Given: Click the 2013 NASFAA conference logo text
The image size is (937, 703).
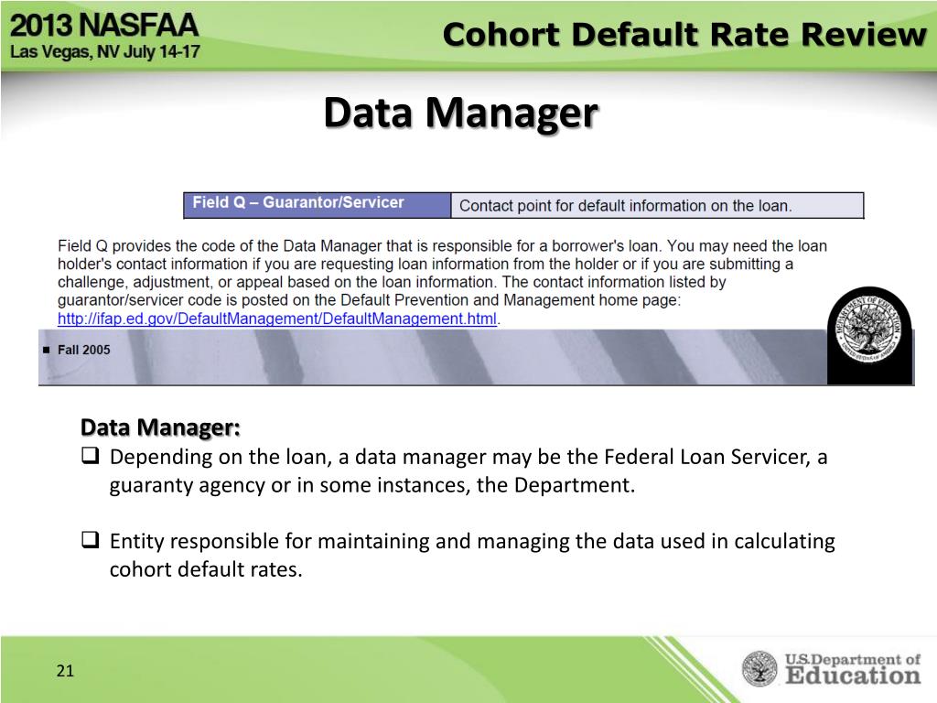Looking at the screenshot, I should point(104,25).
